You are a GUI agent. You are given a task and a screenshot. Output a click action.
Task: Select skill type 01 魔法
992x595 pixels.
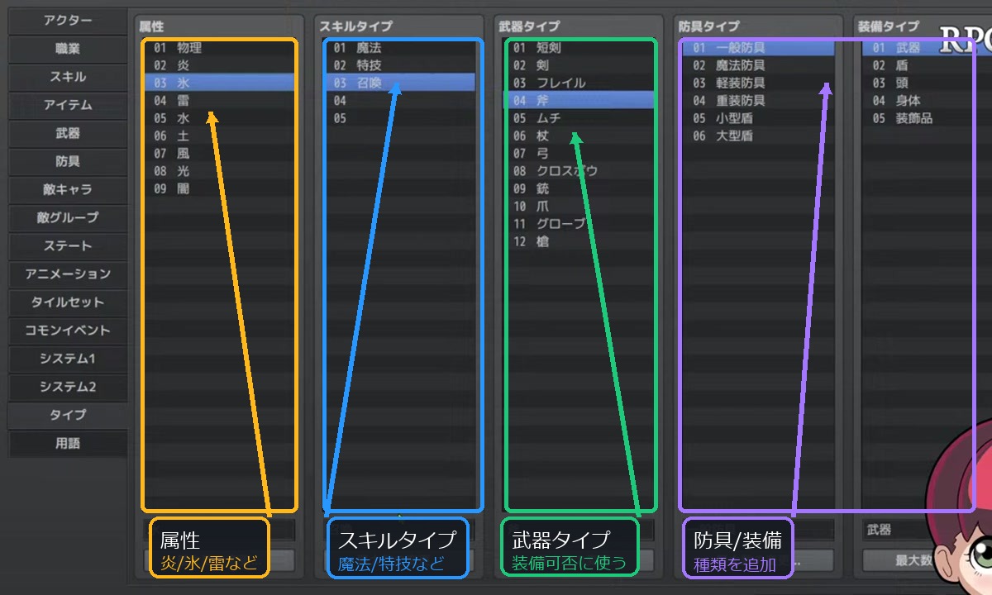click(x=400, y=48)
